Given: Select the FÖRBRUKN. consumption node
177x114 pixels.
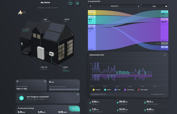Looking at the screenshot, I should point(165,30).
